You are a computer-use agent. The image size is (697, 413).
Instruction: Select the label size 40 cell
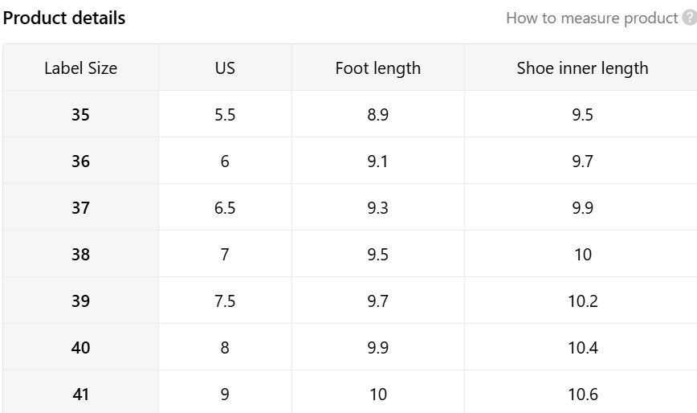coord(80,347)
